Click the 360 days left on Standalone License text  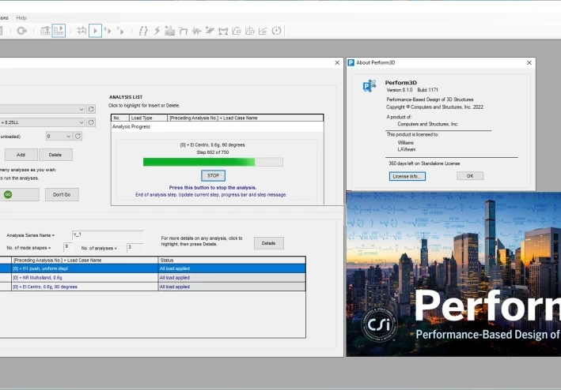pyautogui.click(x=424, y=163)
